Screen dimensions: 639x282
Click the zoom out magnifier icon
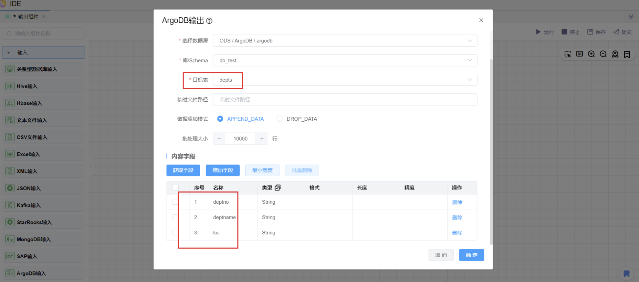coord(603,54)
